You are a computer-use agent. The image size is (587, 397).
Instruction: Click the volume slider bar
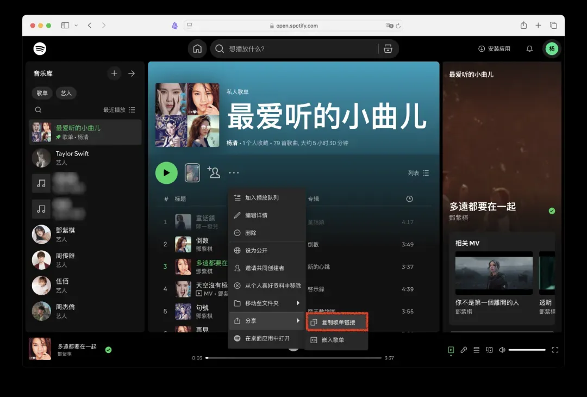point(527,350)
